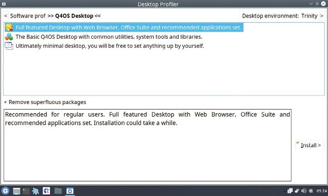Viewport: 328px width, 196px height.
Task: Open the web browser taskbar icon
Action: [x=46, y=191]
